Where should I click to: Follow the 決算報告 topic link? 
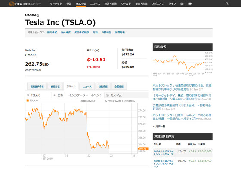coord(106,33)
